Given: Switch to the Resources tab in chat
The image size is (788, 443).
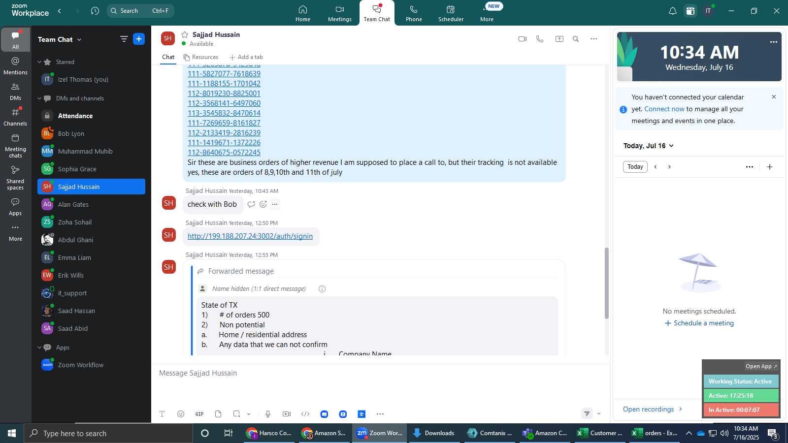Looking at the screenshot, I should [x=201, y=57].
